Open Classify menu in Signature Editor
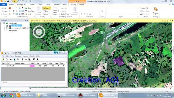 tap(32, 56)
